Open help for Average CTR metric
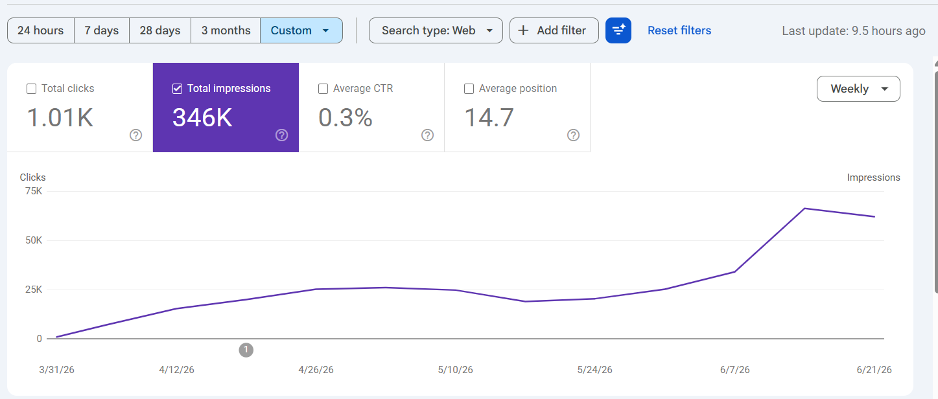The width and height of the screenshot is (938, 399). (427, 135)
